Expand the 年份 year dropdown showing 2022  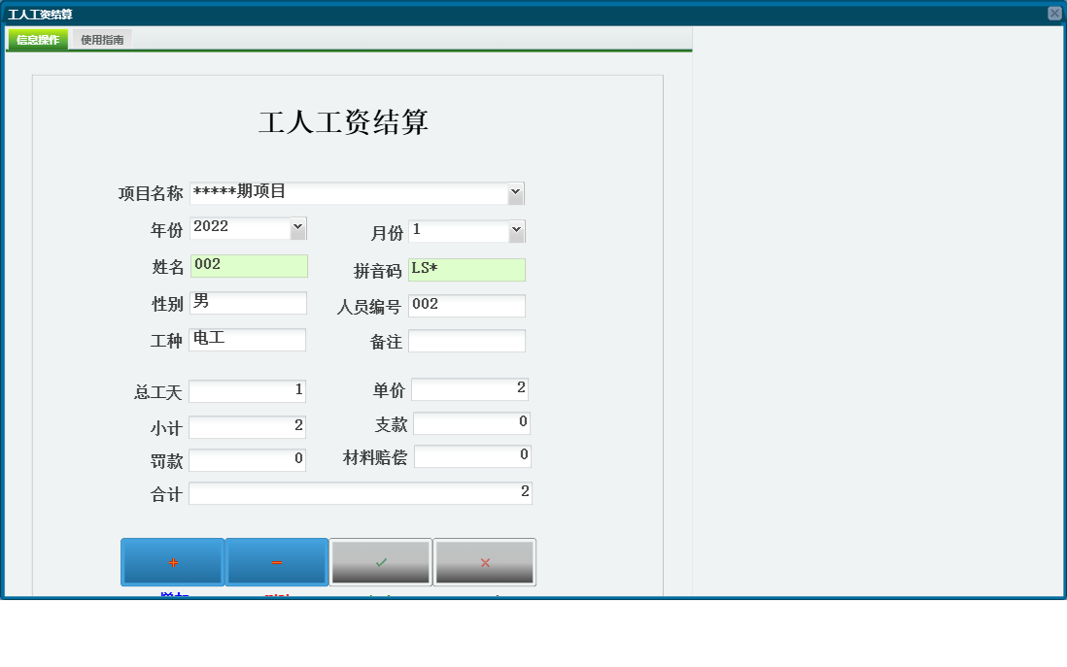click(299, 228)
